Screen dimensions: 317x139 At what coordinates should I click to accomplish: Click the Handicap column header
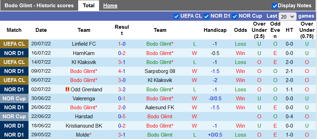[x=215, y=30]
